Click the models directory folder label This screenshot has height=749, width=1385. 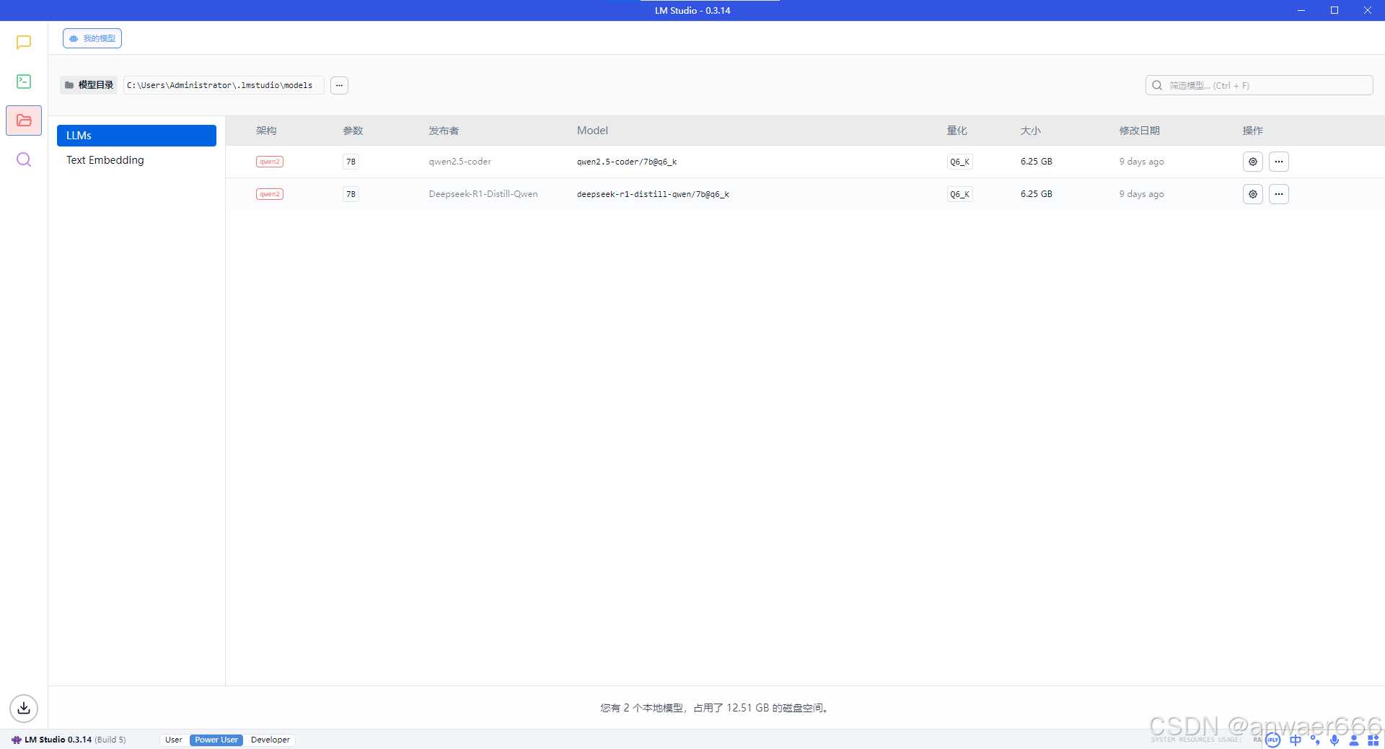(89, 85)
